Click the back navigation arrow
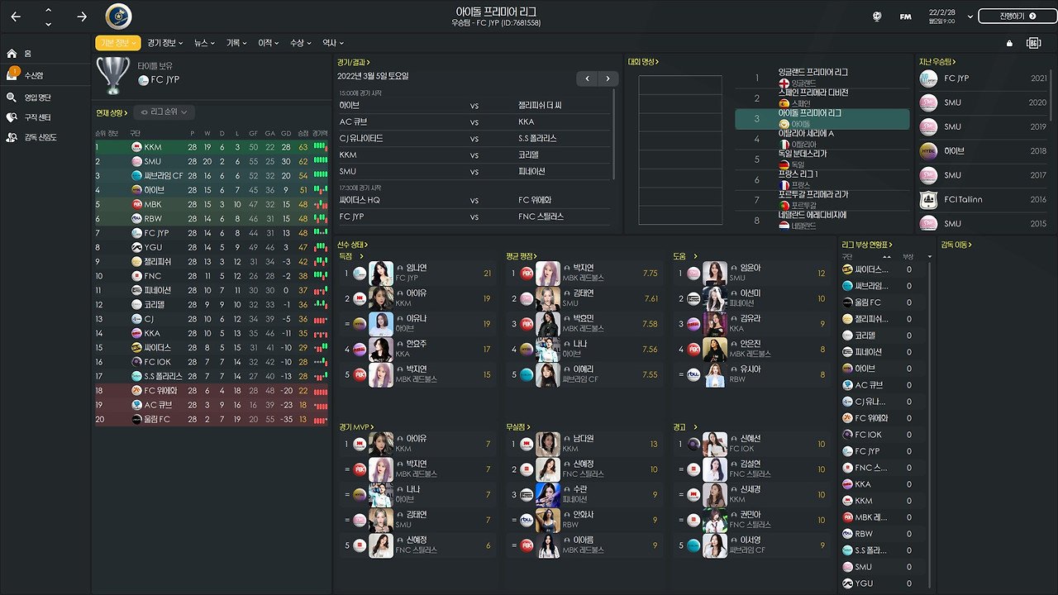1058x595 pixels. click(x=15, y=15)
